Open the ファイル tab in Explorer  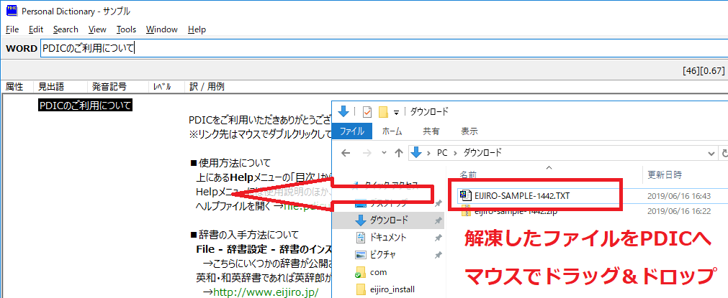pyautogui.click(x=351, y=131)
